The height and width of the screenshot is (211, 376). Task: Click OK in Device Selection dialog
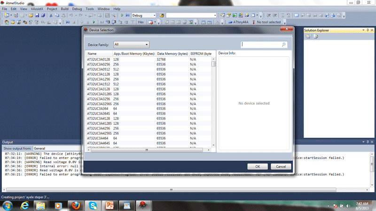258,166
